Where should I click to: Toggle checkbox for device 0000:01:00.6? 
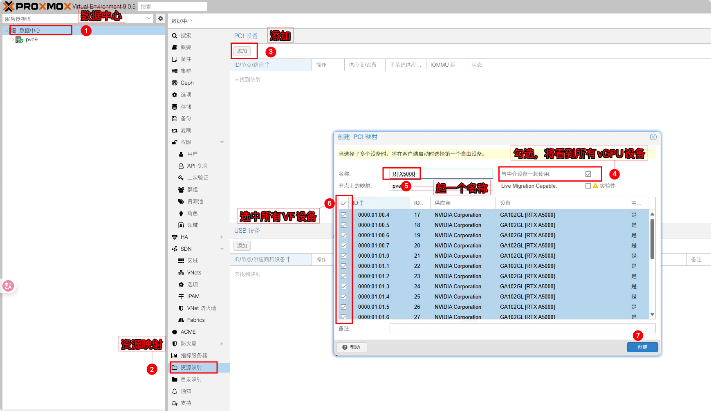click(x=343, y=235)
